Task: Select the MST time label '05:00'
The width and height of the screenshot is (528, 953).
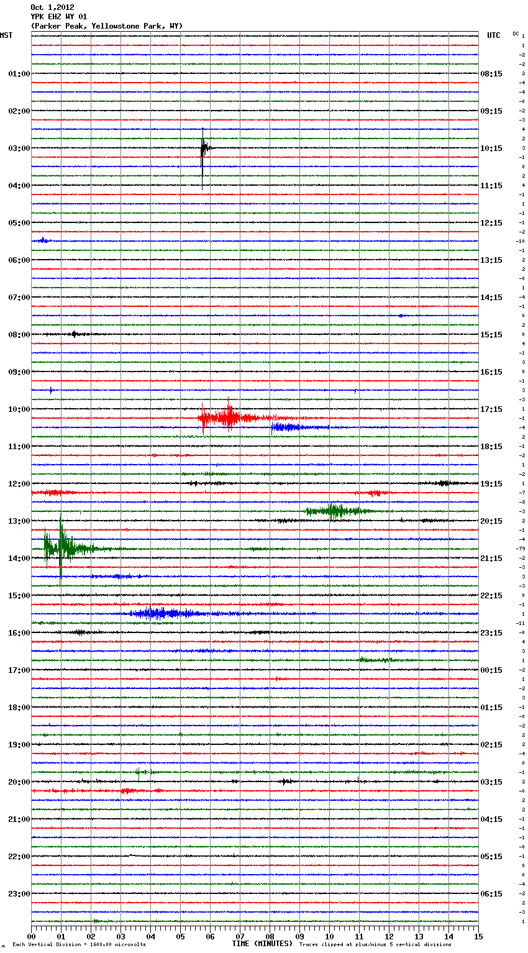Action: pyautogui.click(x=19, y=223)
